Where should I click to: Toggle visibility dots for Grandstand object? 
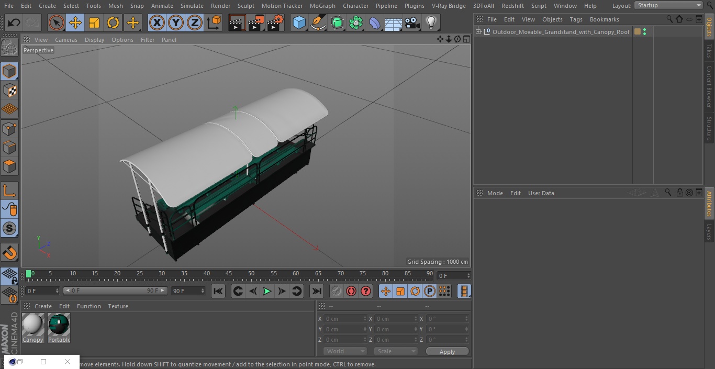(644, 32)
